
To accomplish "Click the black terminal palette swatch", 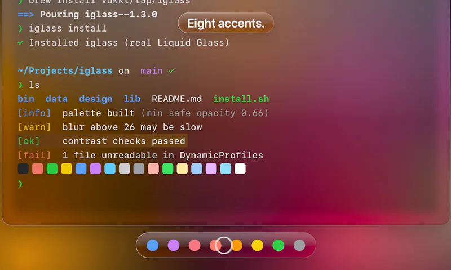I will pyautogui.click(x=23, y=169).
